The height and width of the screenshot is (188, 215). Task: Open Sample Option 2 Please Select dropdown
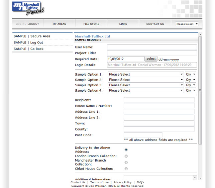[146, 80]
